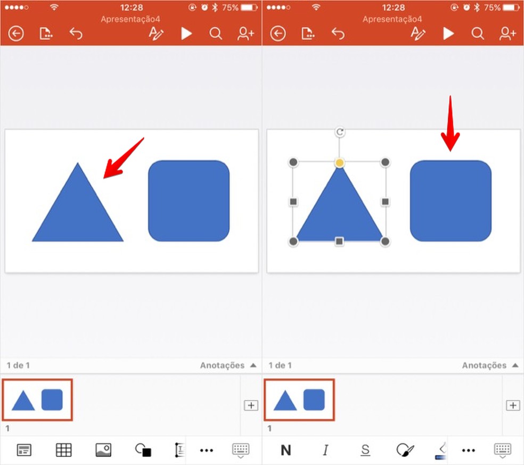Toggle underline S in right toolbar
The image size is (524, 465).
coord(365,450)
